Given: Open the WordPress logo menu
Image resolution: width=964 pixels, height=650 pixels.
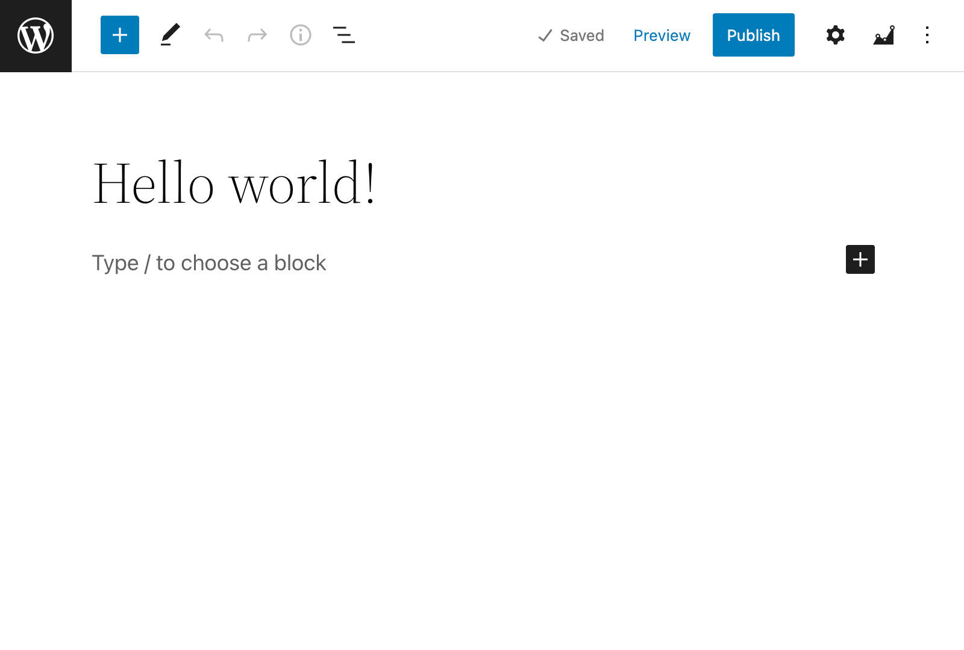Looking at the screenshot, I should (x=36, y=36).
